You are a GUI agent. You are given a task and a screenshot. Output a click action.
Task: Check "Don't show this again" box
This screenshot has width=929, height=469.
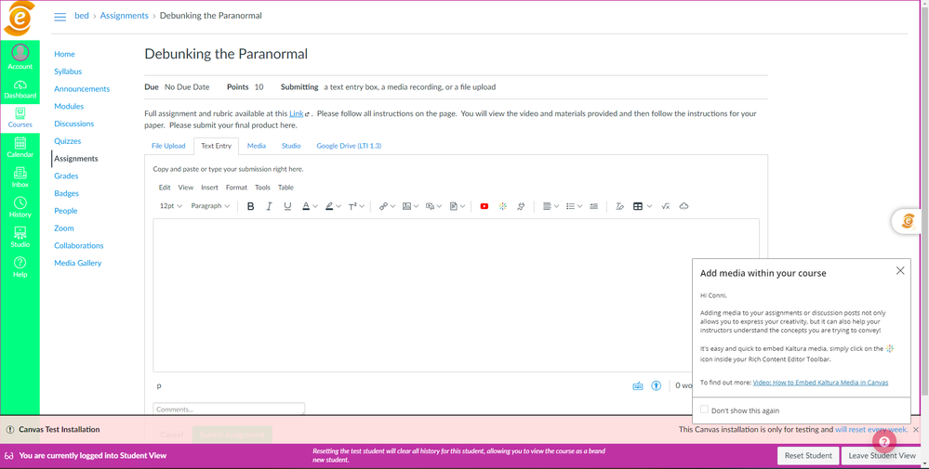click(705, 410)
